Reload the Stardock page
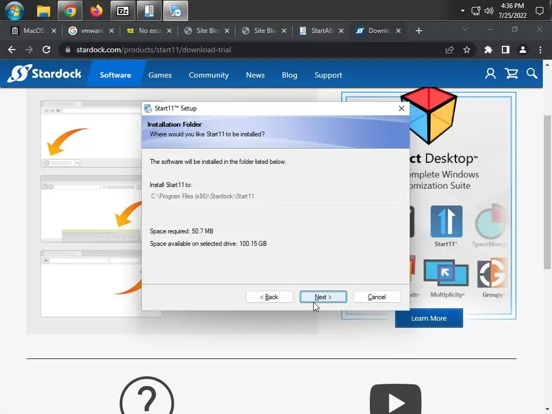The width and height of the screenshot is (552, 414). click(x=46, y=50)
